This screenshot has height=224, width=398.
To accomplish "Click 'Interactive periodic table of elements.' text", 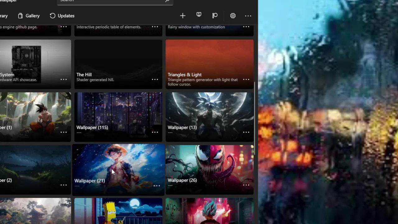I will click(109, 27).
